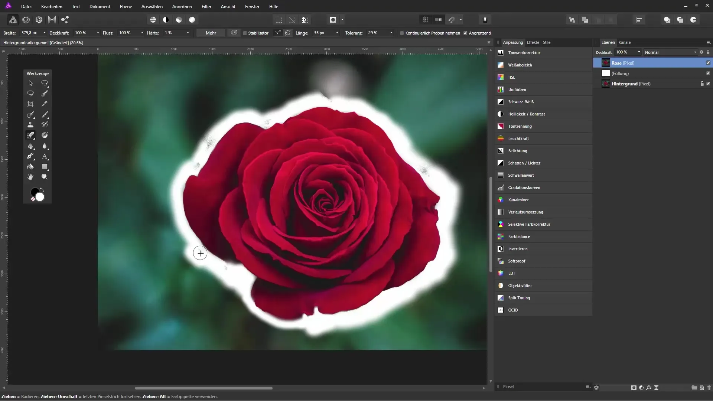Switch to the Effekte tab

point(533,42)
